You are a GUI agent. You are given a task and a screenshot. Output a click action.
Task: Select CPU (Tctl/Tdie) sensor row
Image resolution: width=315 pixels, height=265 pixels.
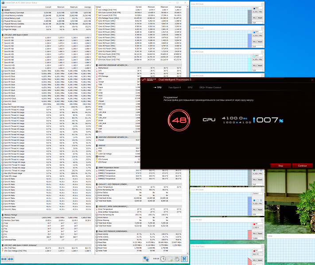tap(47, 248)
